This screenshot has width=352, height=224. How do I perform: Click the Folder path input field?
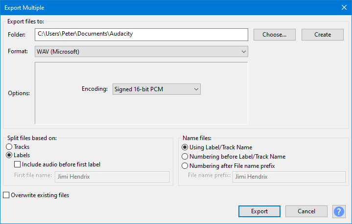pyautogui.click(x=141, y=35)
